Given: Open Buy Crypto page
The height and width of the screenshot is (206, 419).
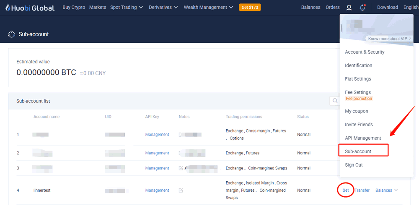Looking at the screenshot, I should (74, 7).
